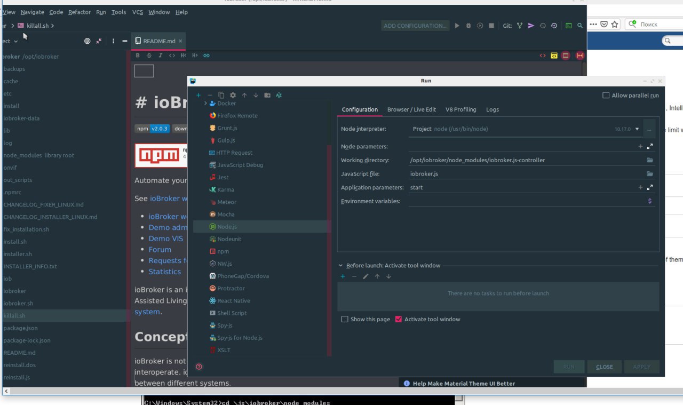Open Forum link in README preview
The width and height of the screenshot is (683, 405).
pos(160,249)
